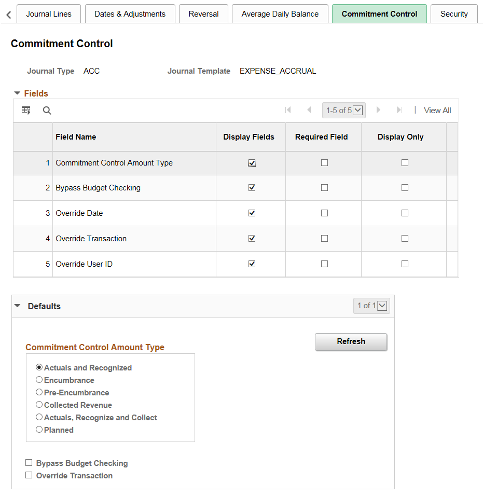Click the next row arrow icon
Image resolution: width=483 pixels, height=496 pixels.
378,110
